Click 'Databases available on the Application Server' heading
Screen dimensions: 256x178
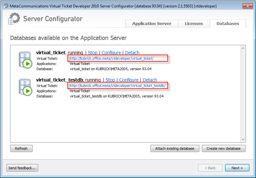68,38
